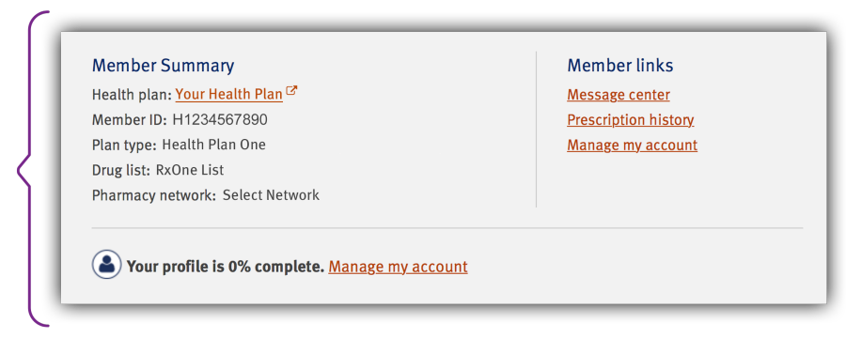Click the Member links heading
Image resolution: width=846 pixels, height=338 pixels.
[620, 66]
